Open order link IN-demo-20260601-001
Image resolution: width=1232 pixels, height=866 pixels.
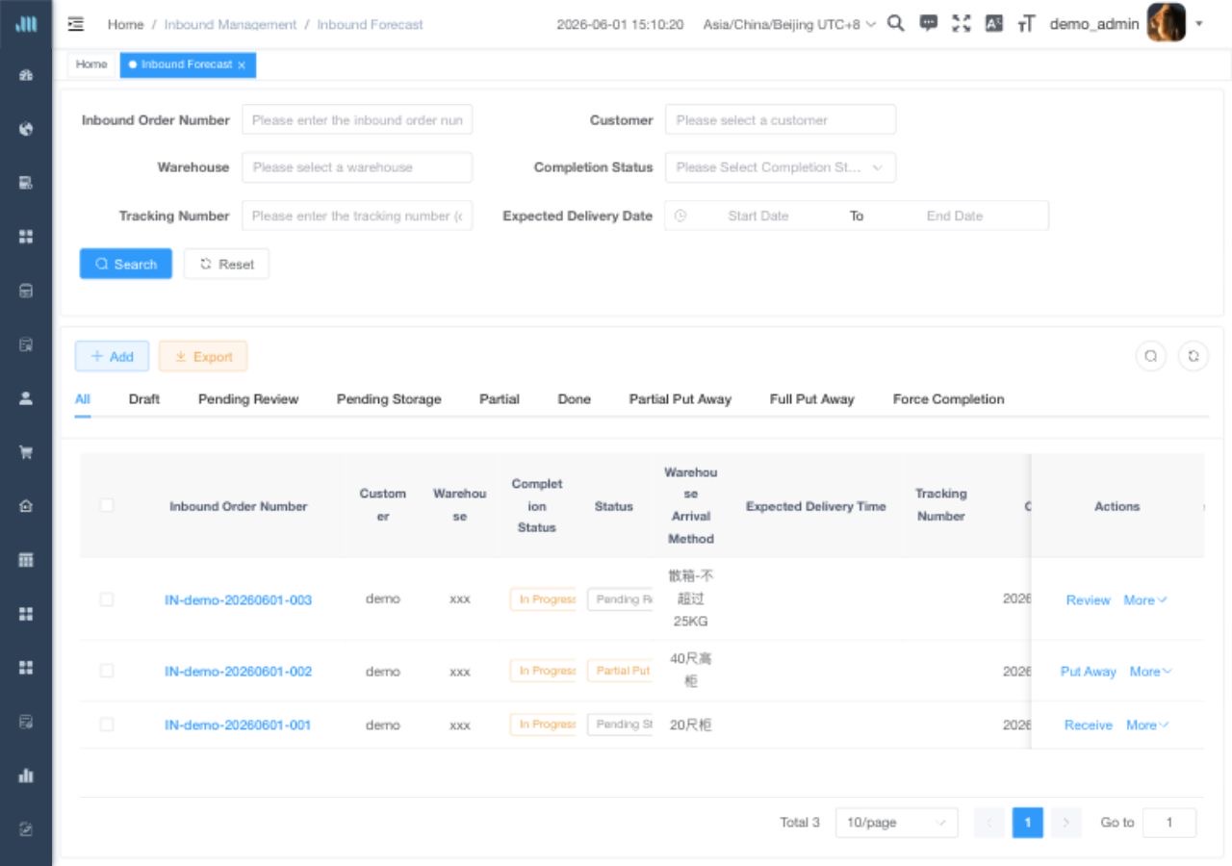point(238,725)
